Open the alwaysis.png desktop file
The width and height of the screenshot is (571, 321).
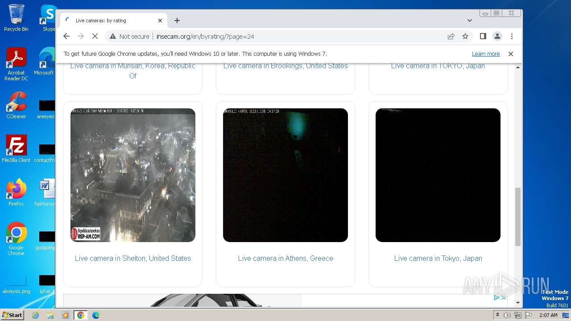coord(16,284)
